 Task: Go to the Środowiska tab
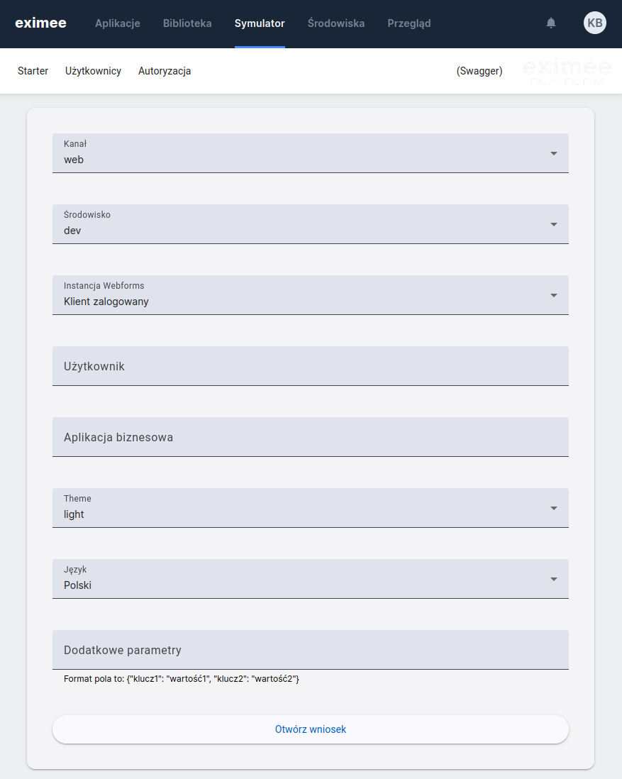[336, 23]
